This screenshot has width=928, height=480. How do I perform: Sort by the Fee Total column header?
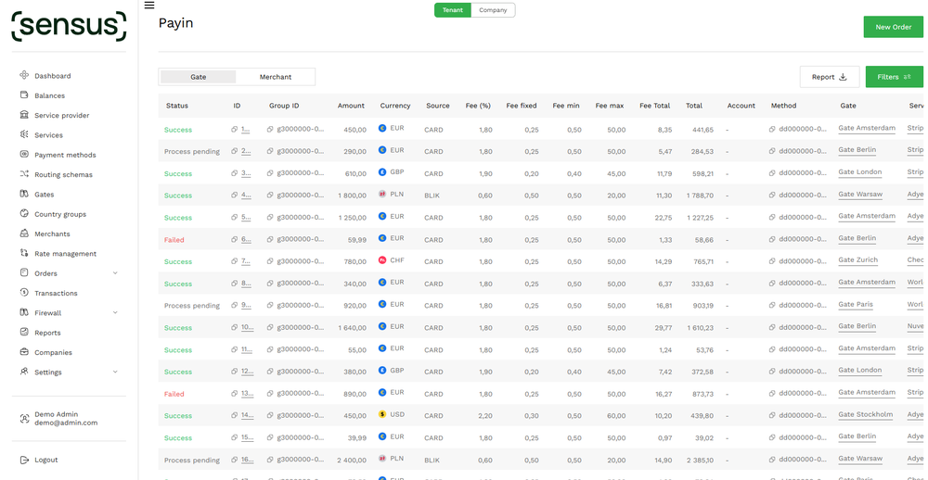654,106
